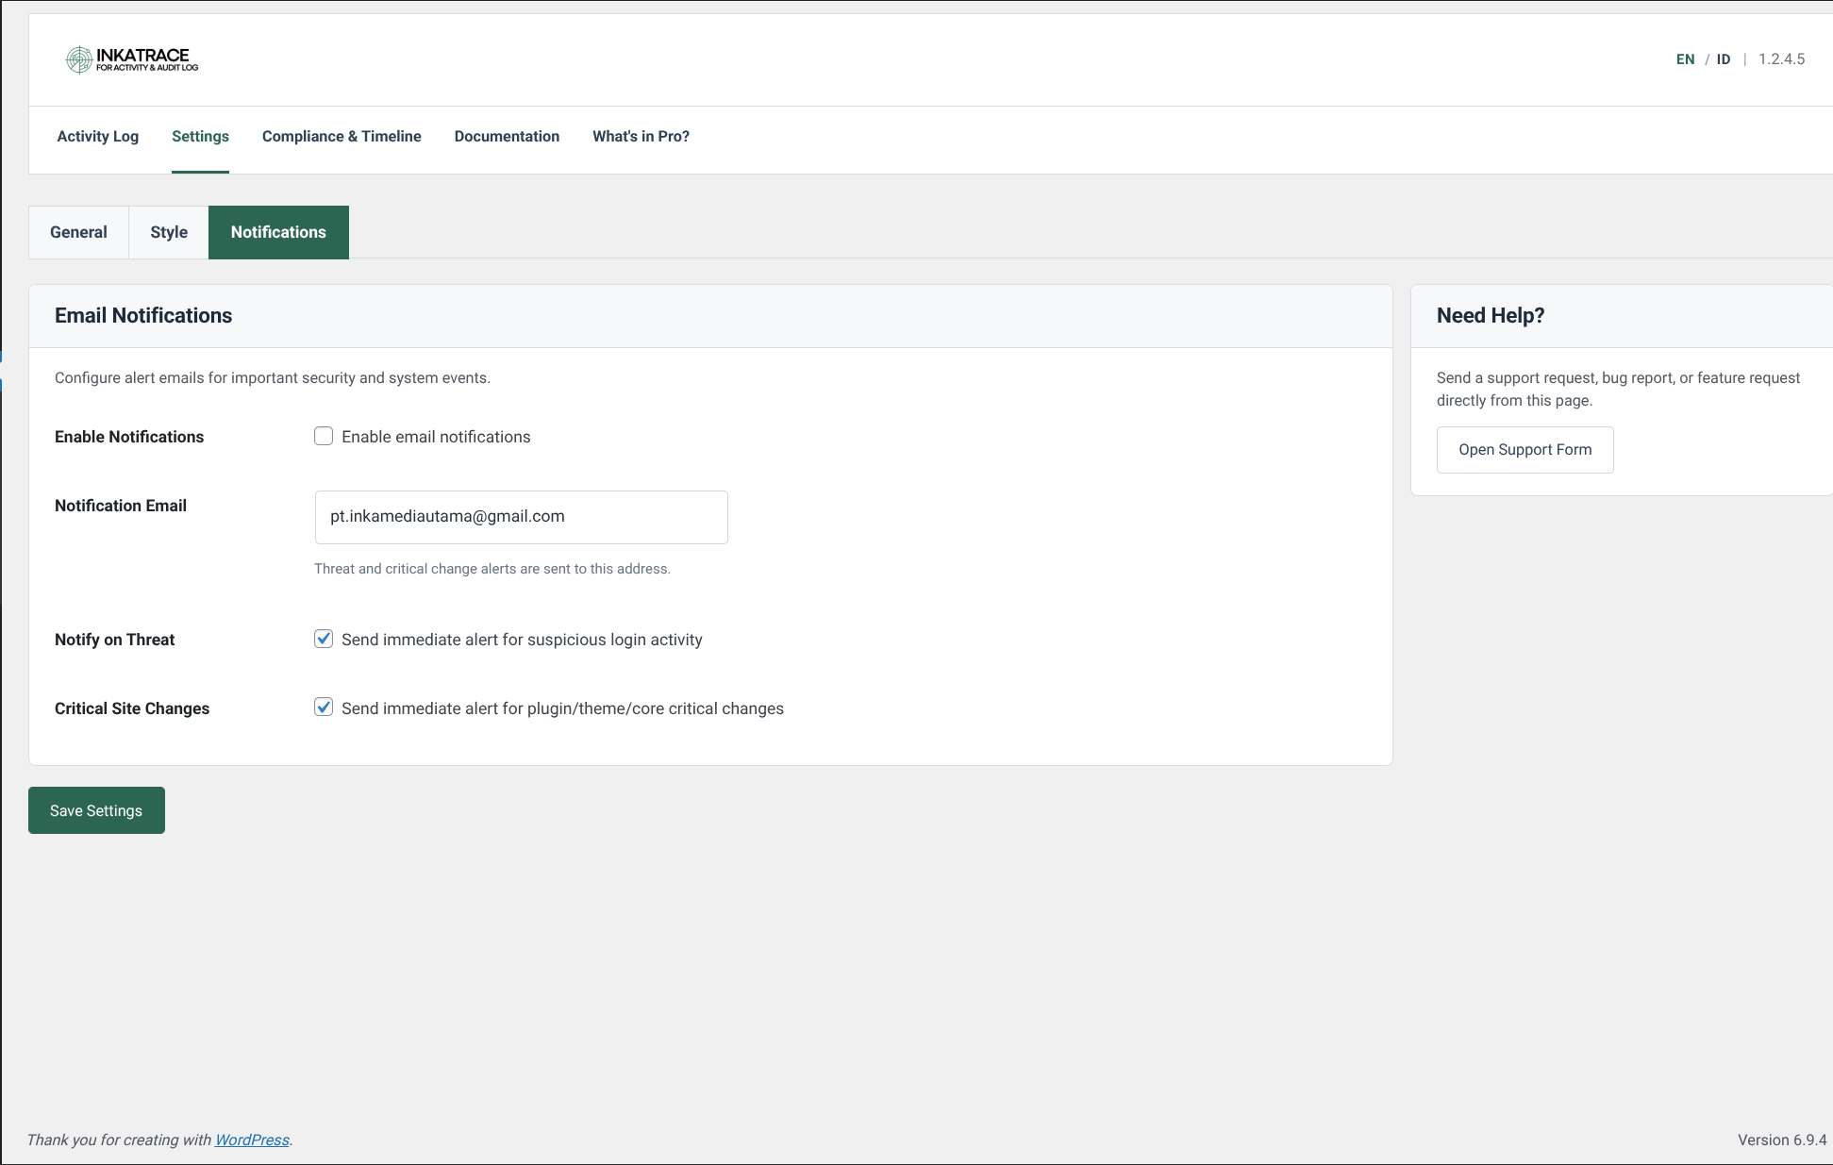Click the Email Notifications panel header
The height and width of the screenshot is (1165, 1833).
143,315
